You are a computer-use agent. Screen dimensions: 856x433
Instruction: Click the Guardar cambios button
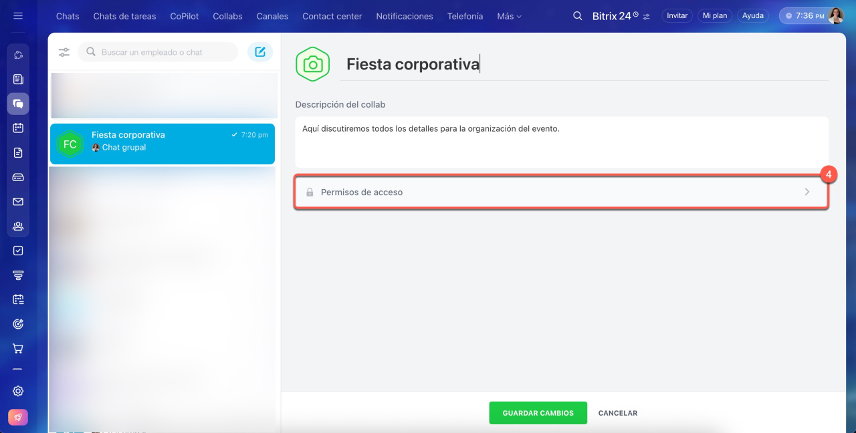coord(538,413)
